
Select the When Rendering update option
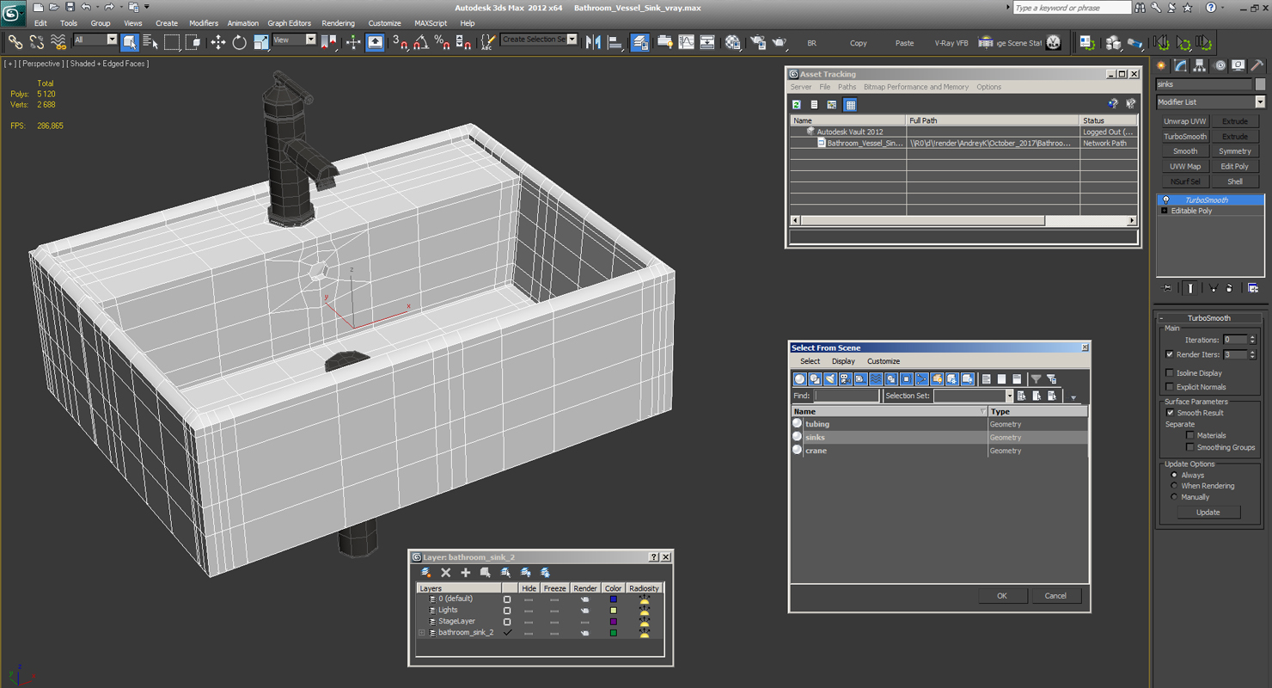click(x=1174, y=486)
